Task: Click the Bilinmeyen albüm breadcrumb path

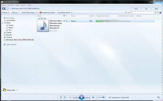Action: pos(26,9)
